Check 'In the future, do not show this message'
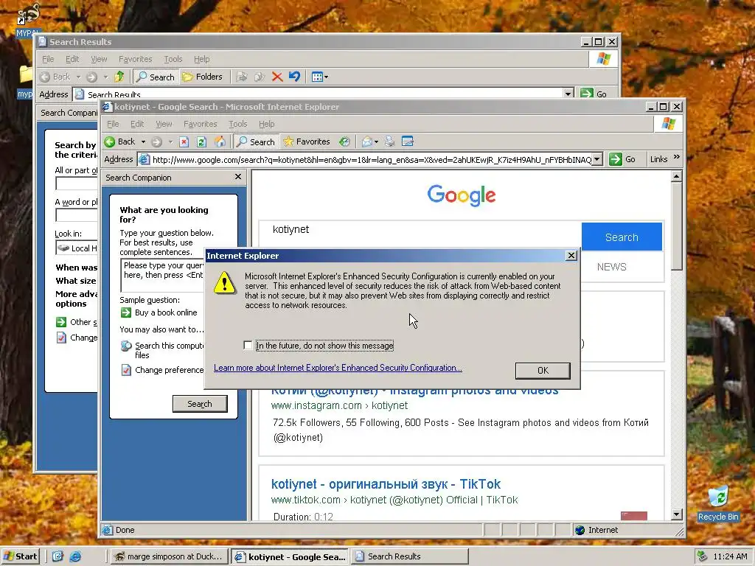This screenshot has height=566, width=755. coord(248,345)
